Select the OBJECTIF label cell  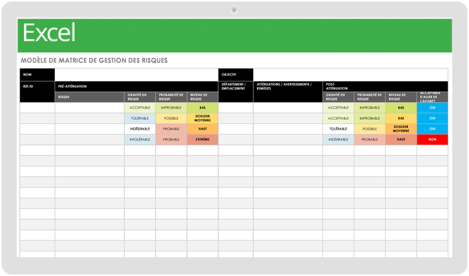pyautogui.click(x=235, y=74)
